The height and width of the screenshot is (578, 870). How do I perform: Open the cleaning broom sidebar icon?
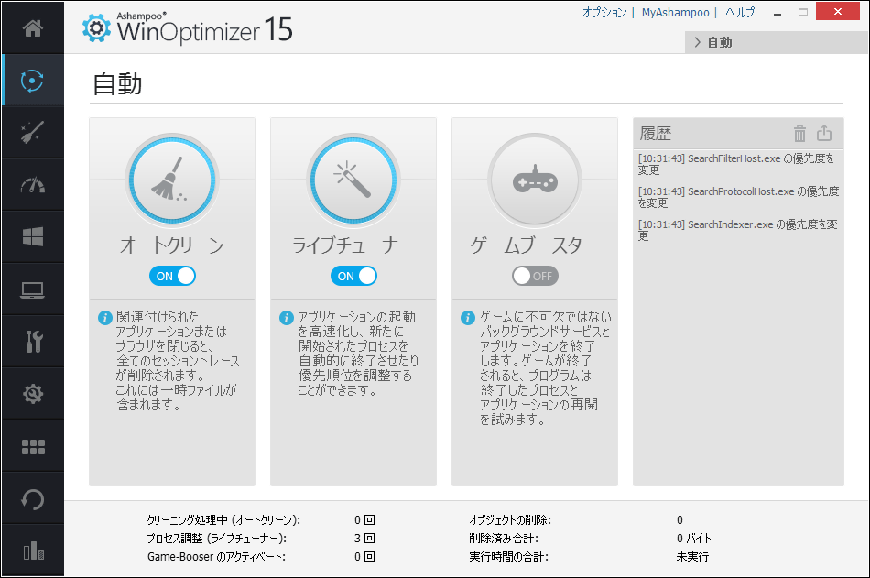[33, 133]
